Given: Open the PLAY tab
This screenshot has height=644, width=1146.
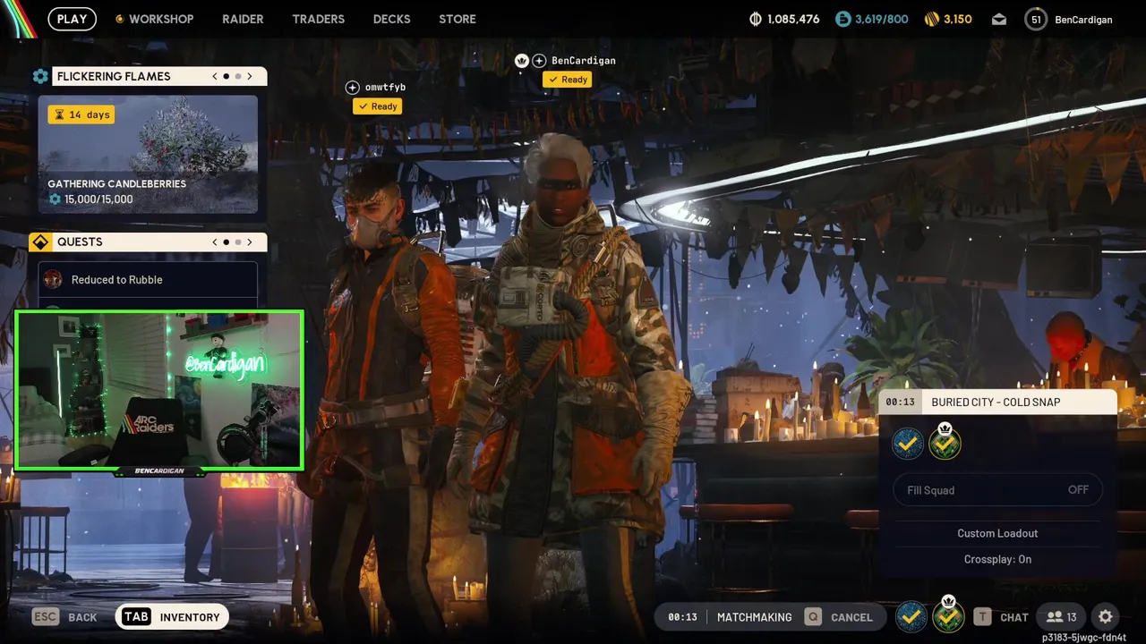Looking at the screenshot, I should tap(72, 19).
